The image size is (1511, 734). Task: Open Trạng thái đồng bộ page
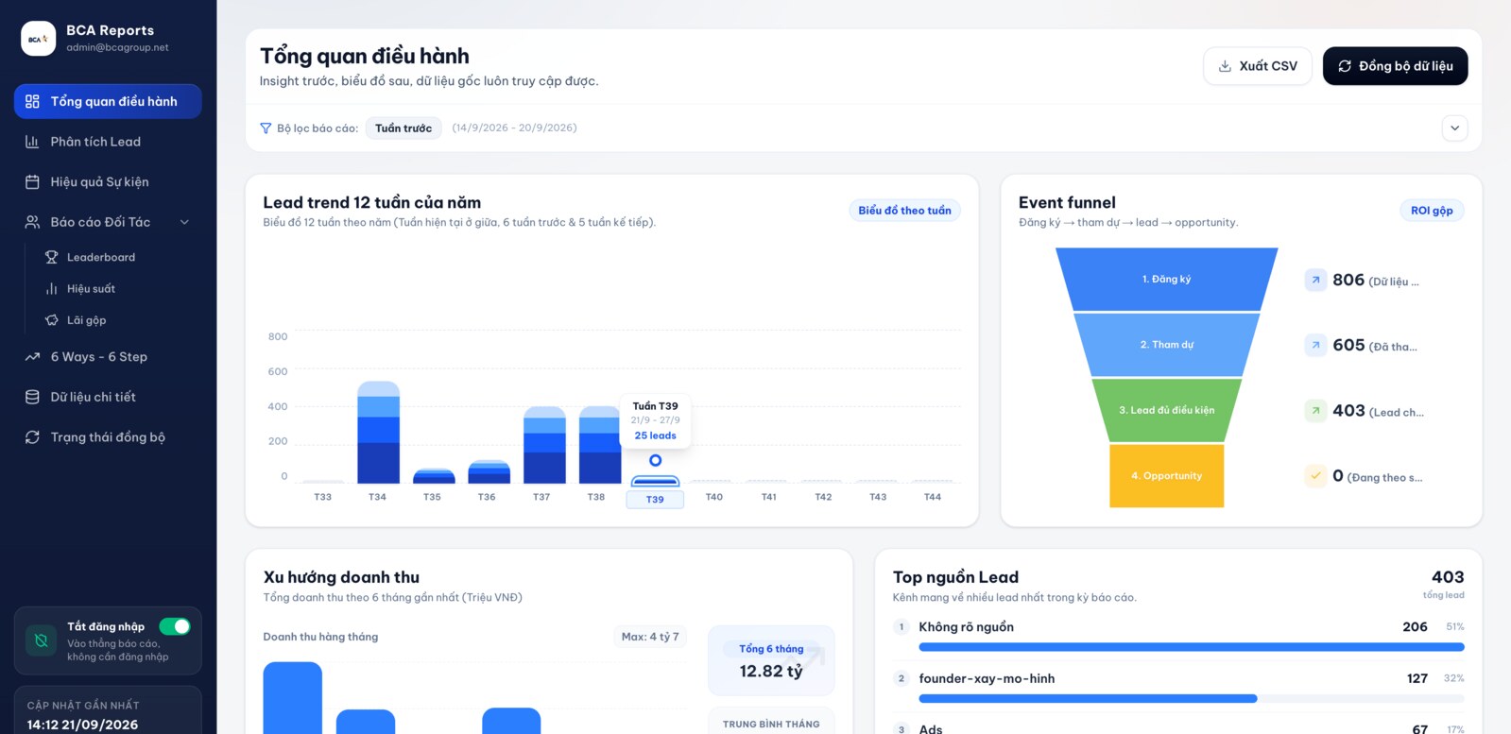click(x=108, y=437)
